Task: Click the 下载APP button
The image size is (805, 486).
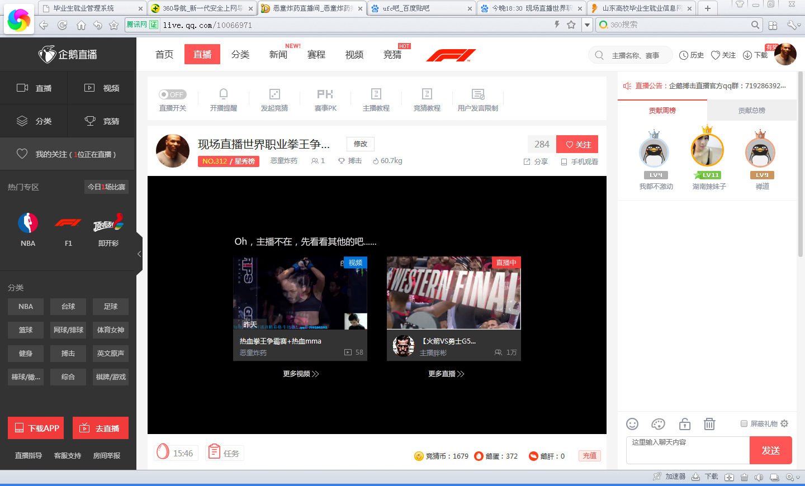Action: point(36,428)
